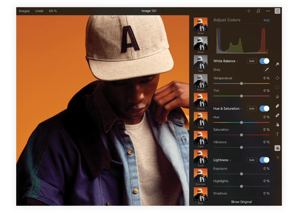Viewport: 298px width, 213px height.
Task: Click the Temperature slider handle
Action: (x=241, y=83)
